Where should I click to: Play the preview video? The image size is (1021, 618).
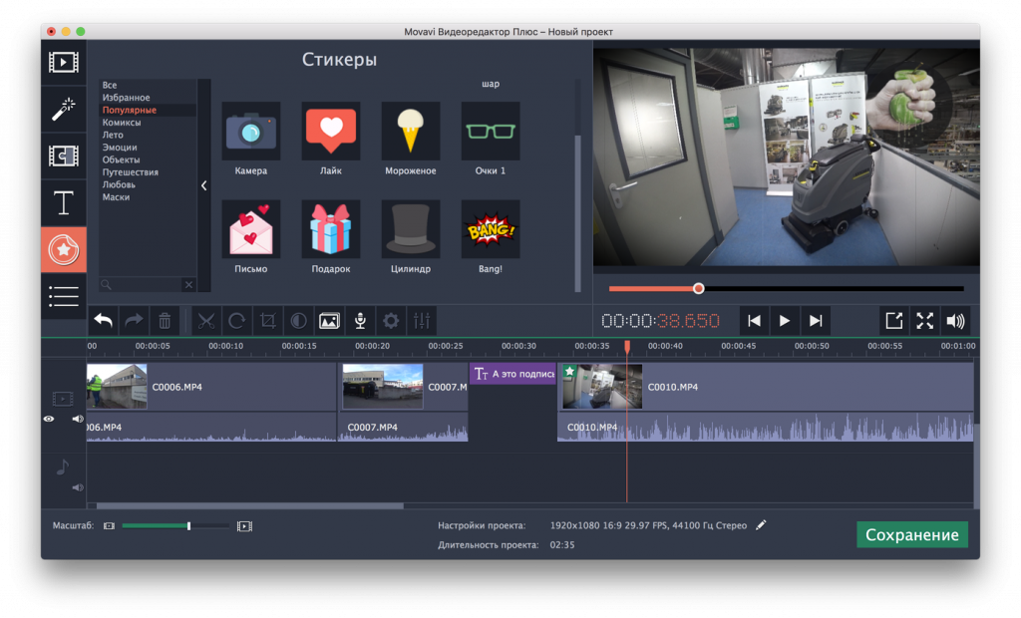point(785,320)
